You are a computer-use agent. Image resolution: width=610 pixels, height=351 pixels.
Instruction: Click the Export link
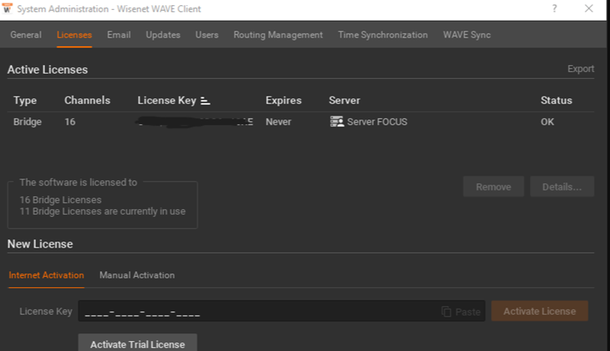coord(580,69)
